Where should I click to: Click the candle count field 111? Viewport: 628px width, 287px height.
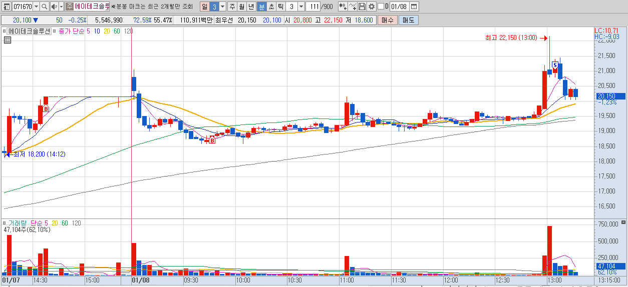(313, 6)
